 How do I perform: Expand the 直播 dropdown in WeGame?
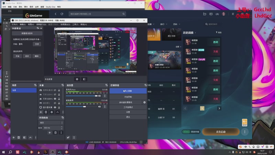[154, 24]
